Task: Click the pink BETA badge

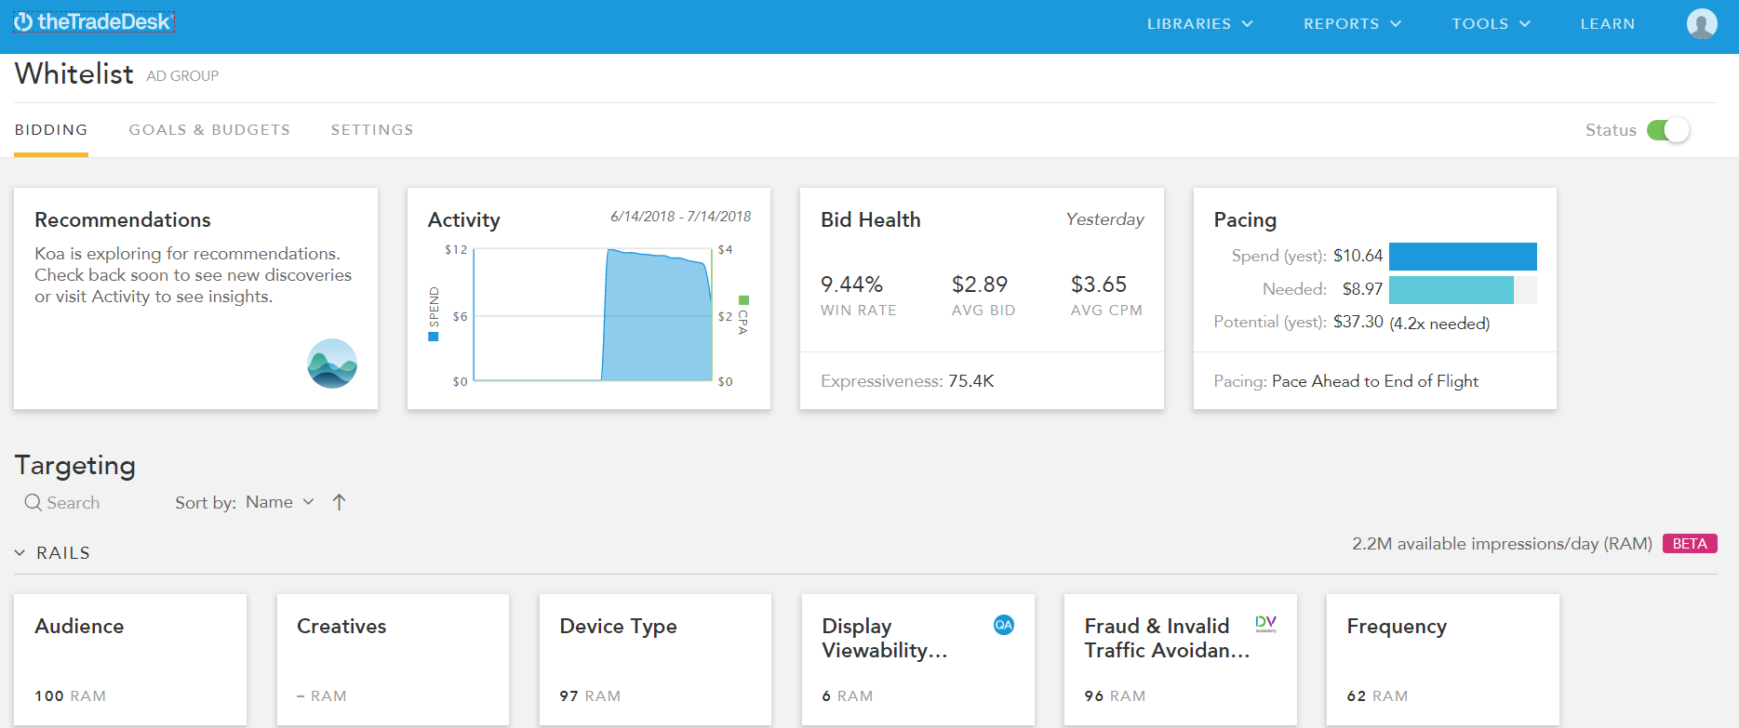Action: click(1689, 544)
